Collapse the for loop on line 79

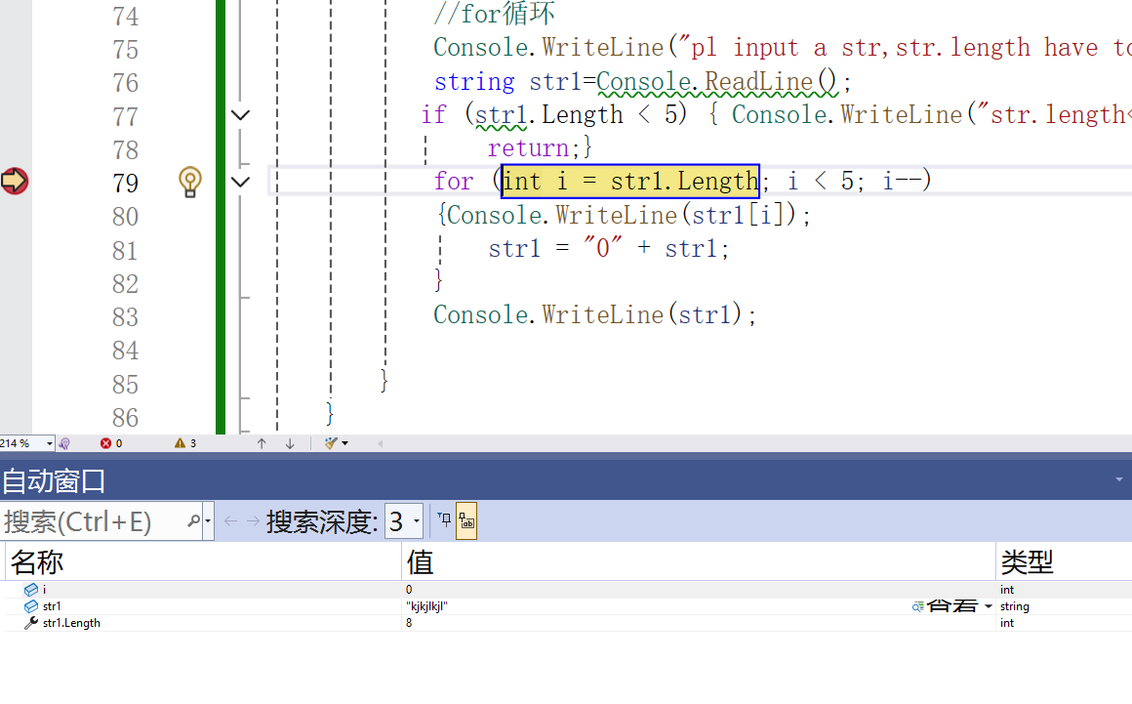240,182
